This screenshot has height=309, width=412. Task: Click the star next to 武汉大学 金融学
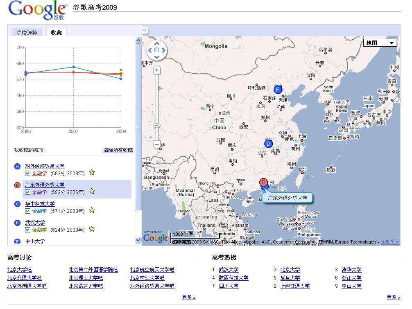[92, 229]
